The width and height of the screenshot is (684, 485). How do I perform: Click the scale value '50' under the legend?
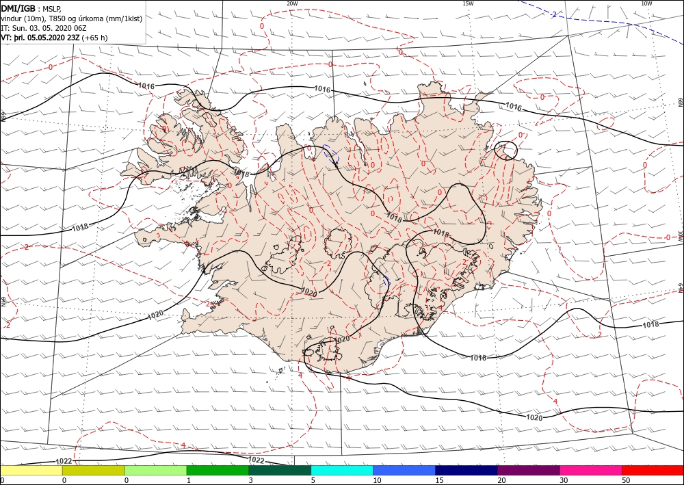coord(626,480)
